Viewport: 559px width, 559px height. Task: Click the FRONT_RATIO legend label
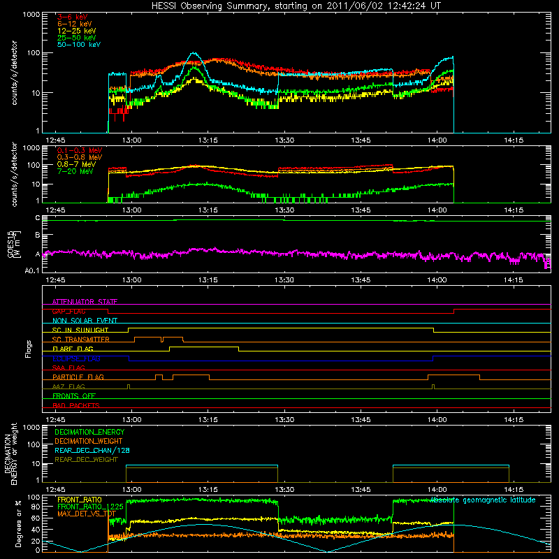point(80,500)
